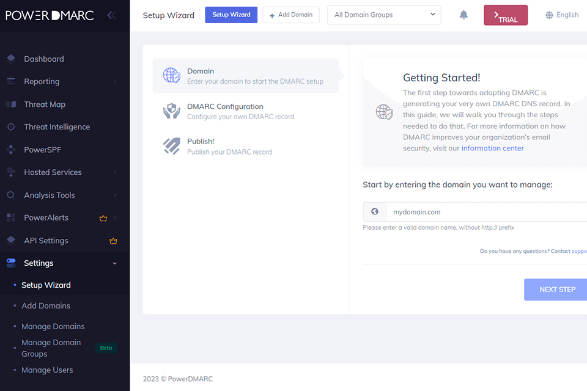Select Manage Domain Groups in submenu
The width and height of the screenshot is (587, 391).
[51, 348]
